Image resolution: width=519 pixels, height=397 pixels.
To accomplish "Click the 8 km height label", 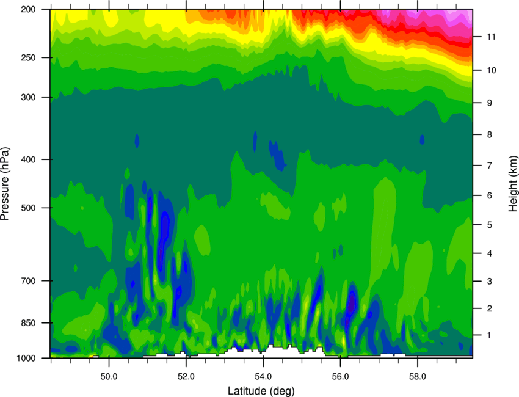I will point(490,134).
